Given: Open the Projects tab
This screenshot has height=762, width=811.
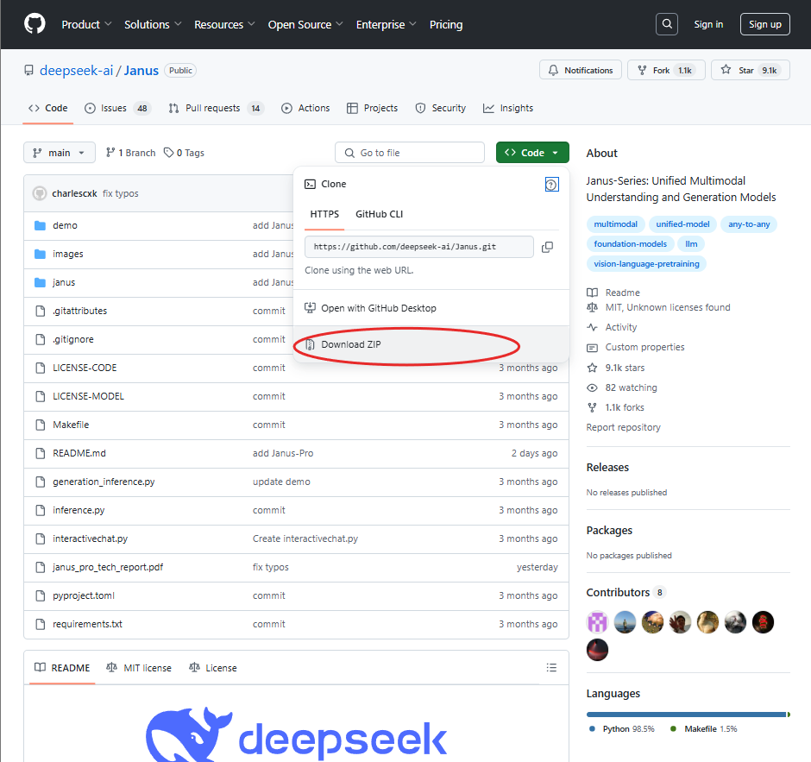Looking at the screenshot, I should click(373, 108).
